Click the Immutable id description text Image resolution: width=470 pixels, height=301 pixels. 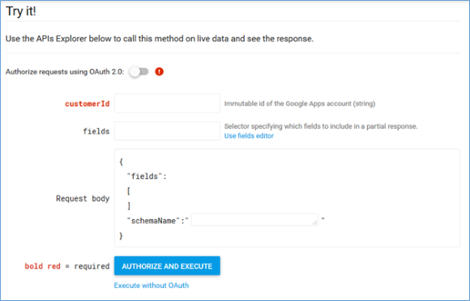300,104
